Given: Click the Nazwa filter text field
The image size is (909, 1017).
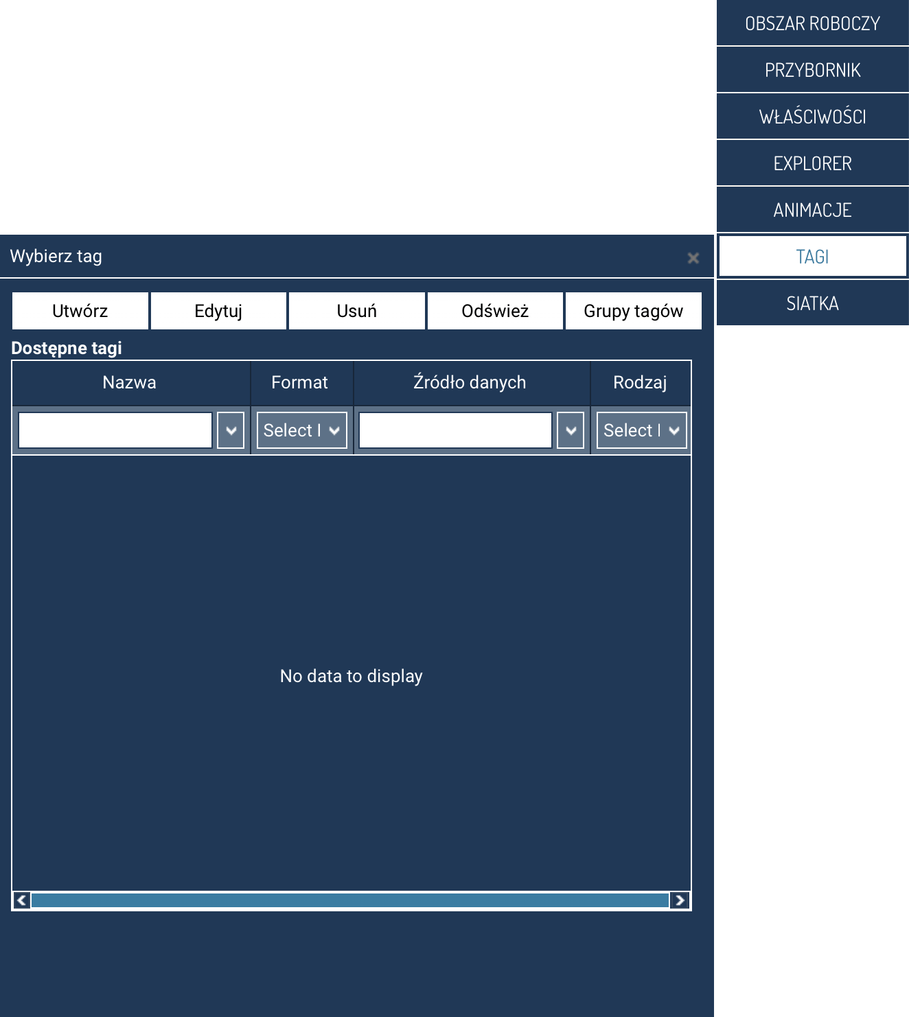Looking at the screenshot, I should click(115, 430).
